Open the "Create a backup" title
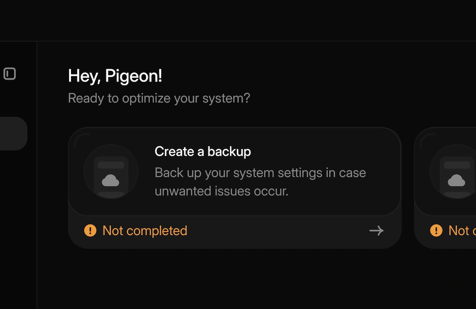Screen dimensions: 476x309 coord(202,151)
